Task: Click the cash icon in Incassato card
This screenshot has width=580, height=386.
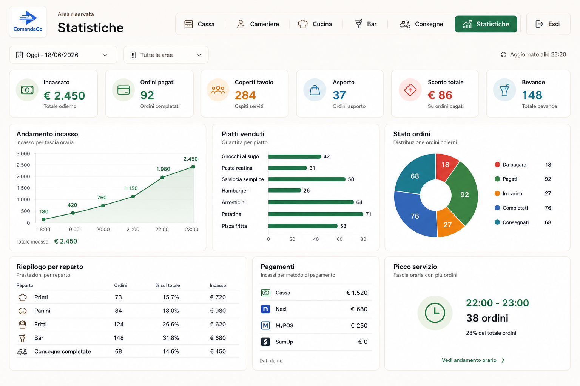Action: (x=27, y=90)
